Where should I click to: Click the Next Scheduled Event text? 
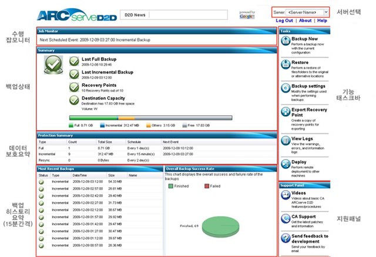point(95,40)
